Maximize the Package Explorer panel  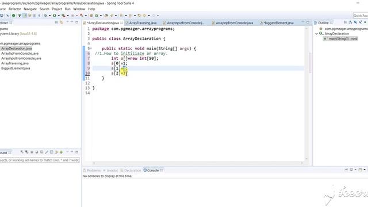click(x=76, y=22)
